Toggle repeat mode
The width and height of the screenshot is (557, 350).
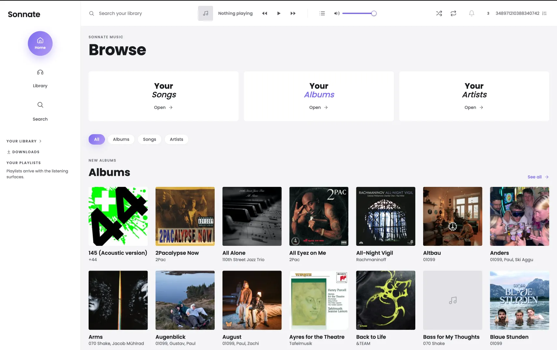[453, 13]
